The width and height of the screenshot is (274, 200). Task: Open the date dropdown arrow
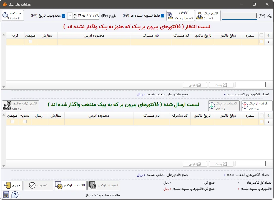click(x=70, y=16)
